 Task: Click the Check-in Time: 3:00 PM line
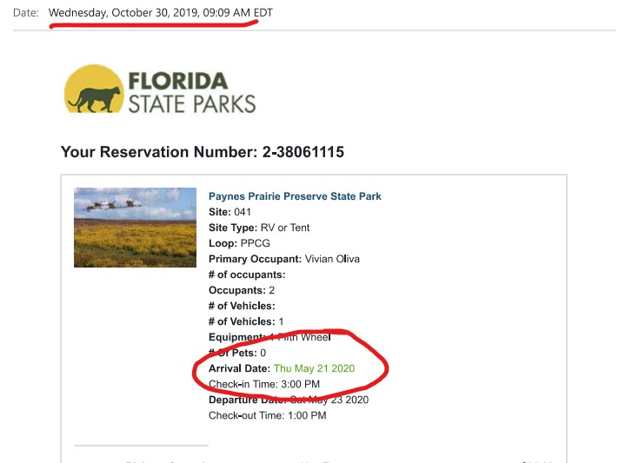[x=263, y=384]
